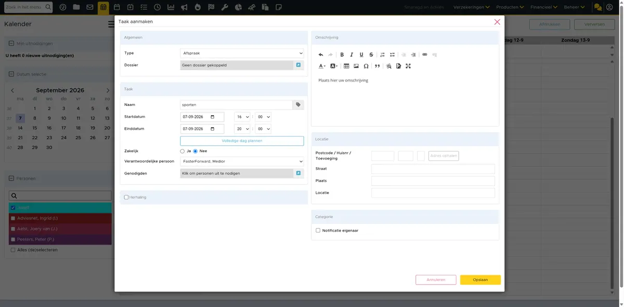Enable the Herhaling checkbox
The image size is (624, 307).
126,197
